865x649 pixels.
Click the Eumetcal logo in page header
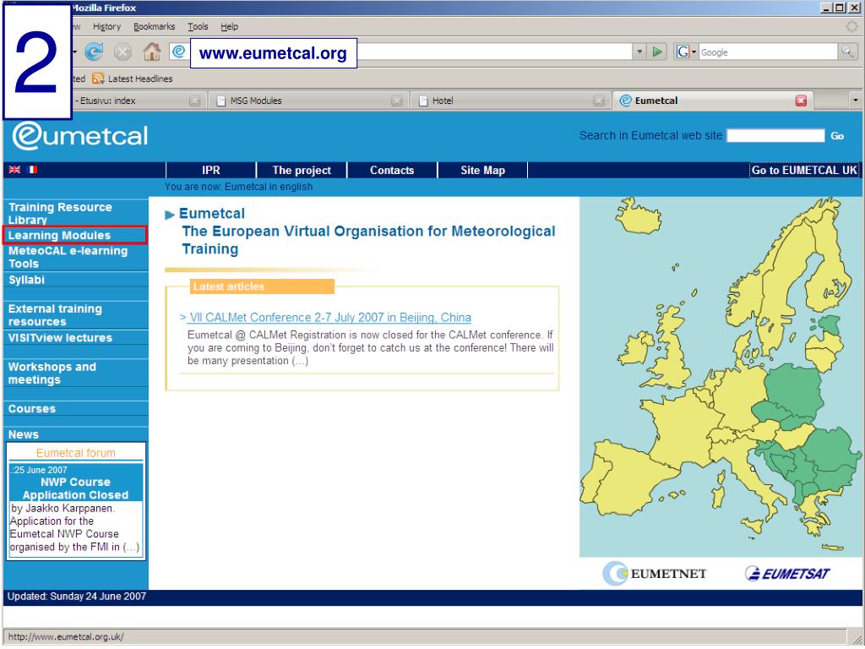pyautogui.click(x=80, y=136)
